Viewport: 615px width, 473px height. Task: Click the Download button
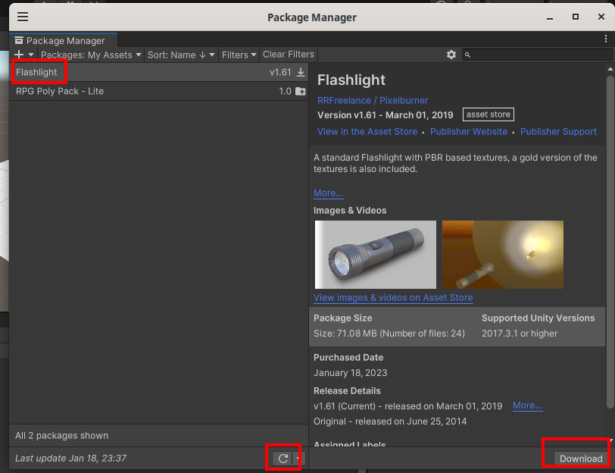[x=581, y=459]
